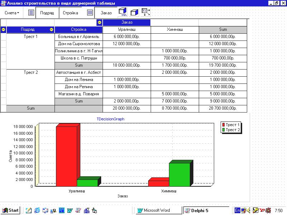This screenshot has height=215, width=287.
Task: Open the Смета dropdown menu
Action: point(12,13)
